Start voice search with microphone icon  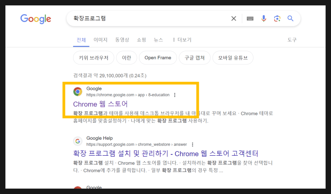coord(263,19)
